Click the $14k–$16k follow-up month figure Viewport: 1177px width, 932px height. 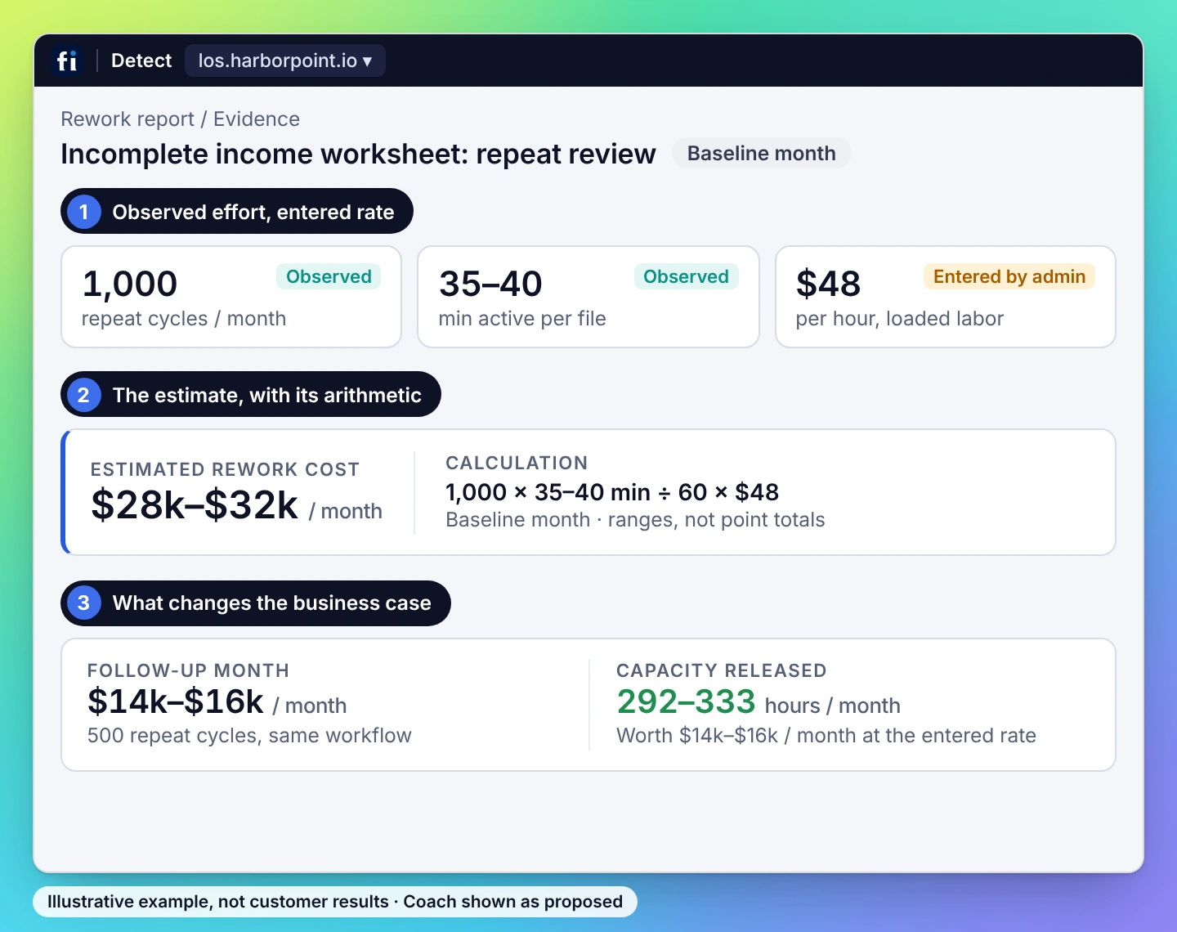pos(176,701)
